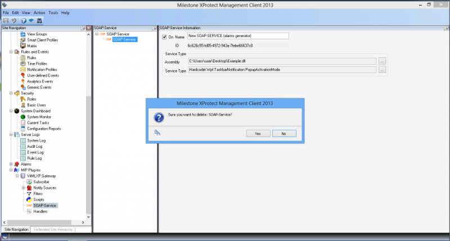Open the Help question-mark toolbar icon
This screenshot has width=450, height=241.
click(24, 21)
